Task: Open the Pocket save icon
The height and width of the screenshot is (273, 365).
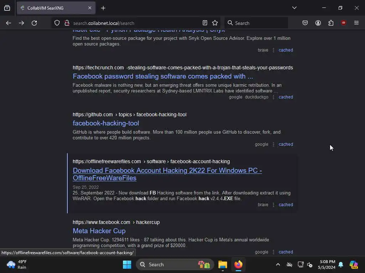Action: click(x=305, y=23)
